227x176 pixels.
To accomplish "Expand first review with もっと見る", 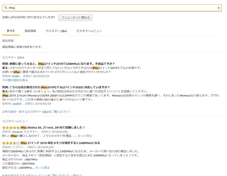I will pyautogui.click(x=85, y=136).
